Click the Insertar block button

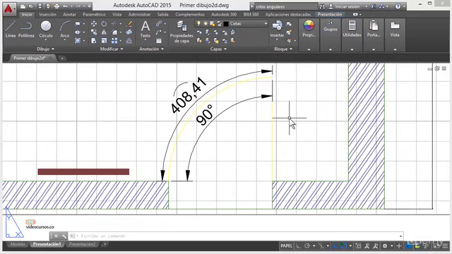[277, 29]
